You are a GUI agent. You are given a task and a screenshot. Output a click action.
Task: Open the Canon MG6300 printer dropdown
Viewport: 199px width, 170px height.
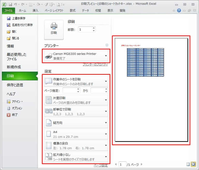click(76, 56)
